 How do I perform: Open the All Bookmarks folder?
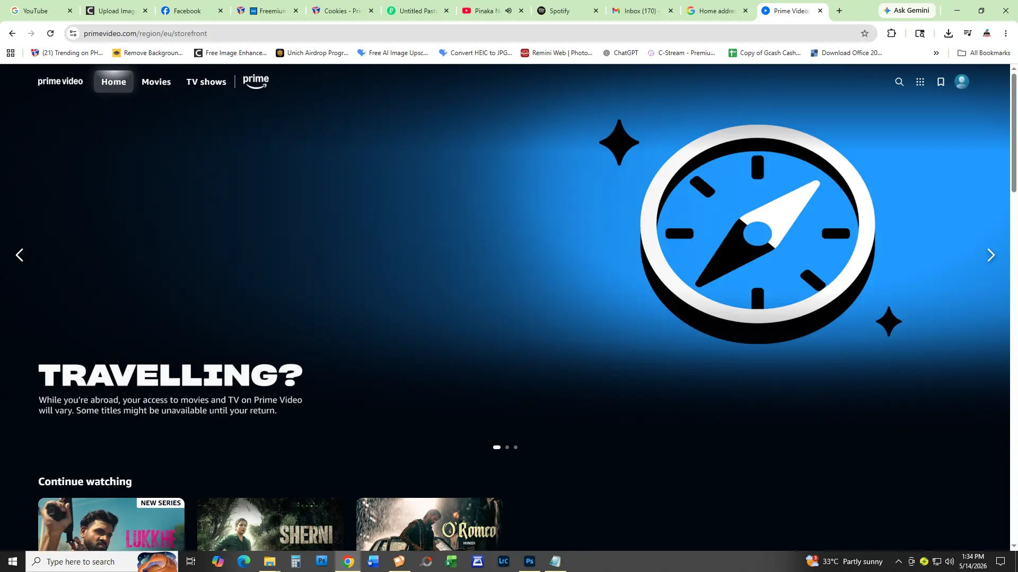pos(984,53)
